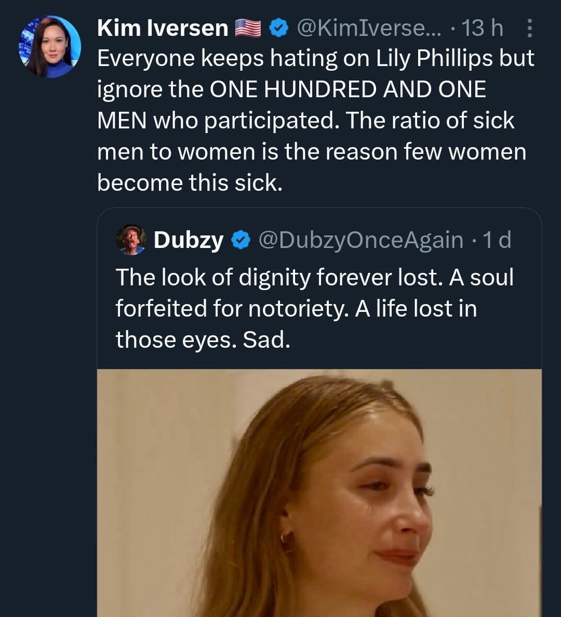Open Kim Iversen's profile picture
Image resolution: width=561 pixels, height=617 pixels.
50,46
